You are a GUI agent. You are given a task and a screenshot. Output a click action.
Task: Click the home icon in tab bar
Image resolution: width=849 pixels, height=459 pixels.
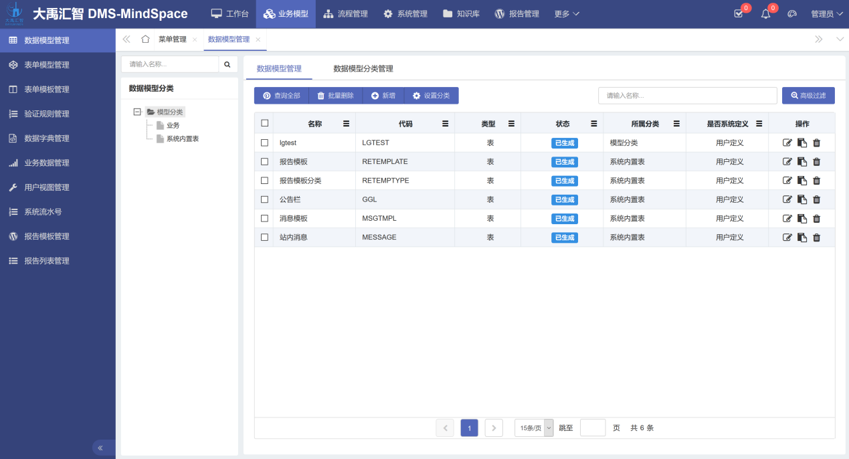click(x=145, y=39)
